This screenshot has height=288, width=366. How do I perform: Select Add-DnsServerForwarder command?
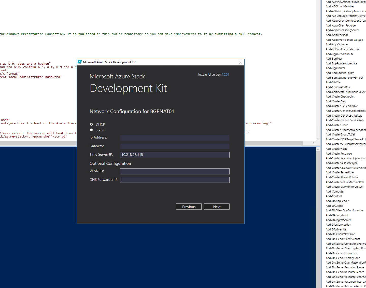click(x=341, y=253)
